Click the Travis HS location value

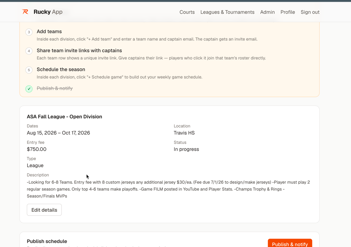click(x=184, y=133)
